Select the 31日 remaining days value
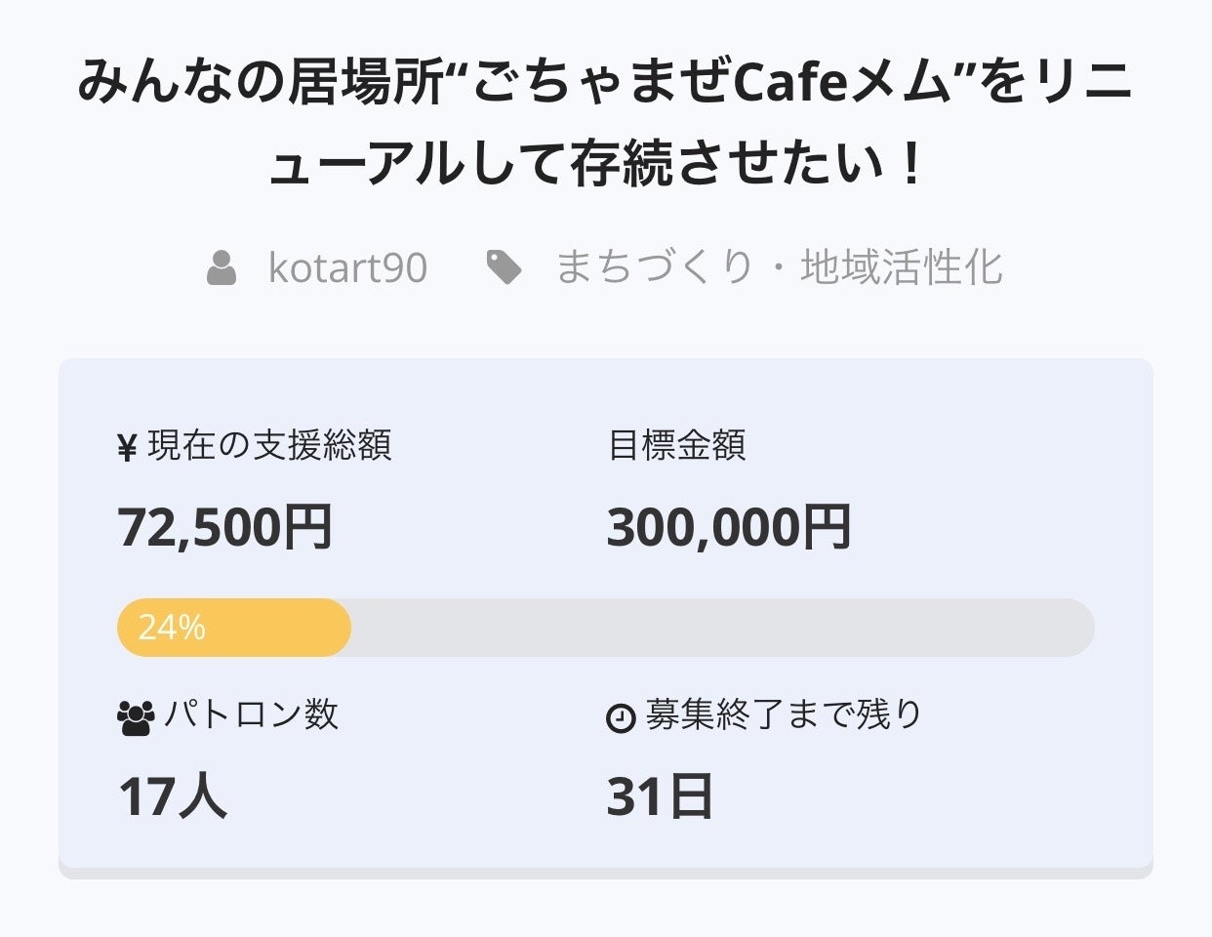Image resolution: width=1212 pixels, height=937 pixels. [x=660, y=796]
